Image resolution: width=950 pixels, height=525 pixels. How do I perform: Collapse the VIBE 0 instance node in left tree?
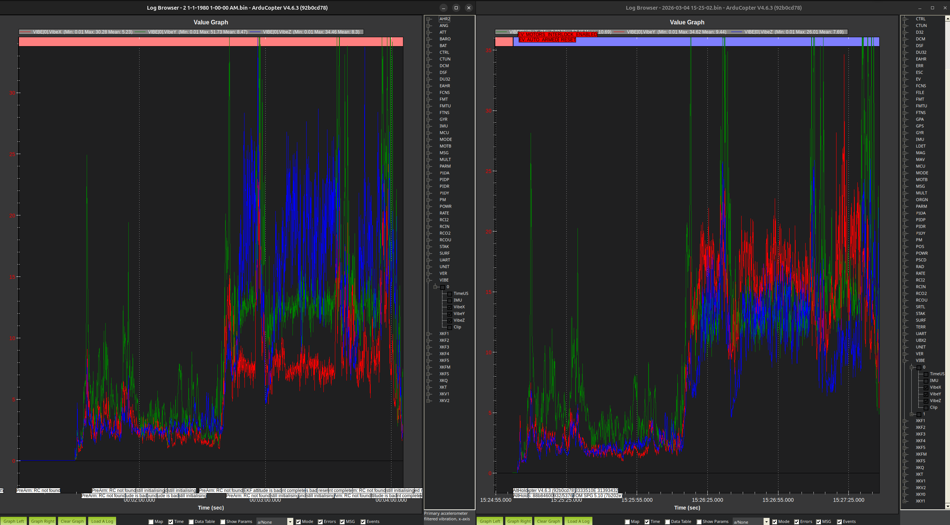click(x=435, y=287)
